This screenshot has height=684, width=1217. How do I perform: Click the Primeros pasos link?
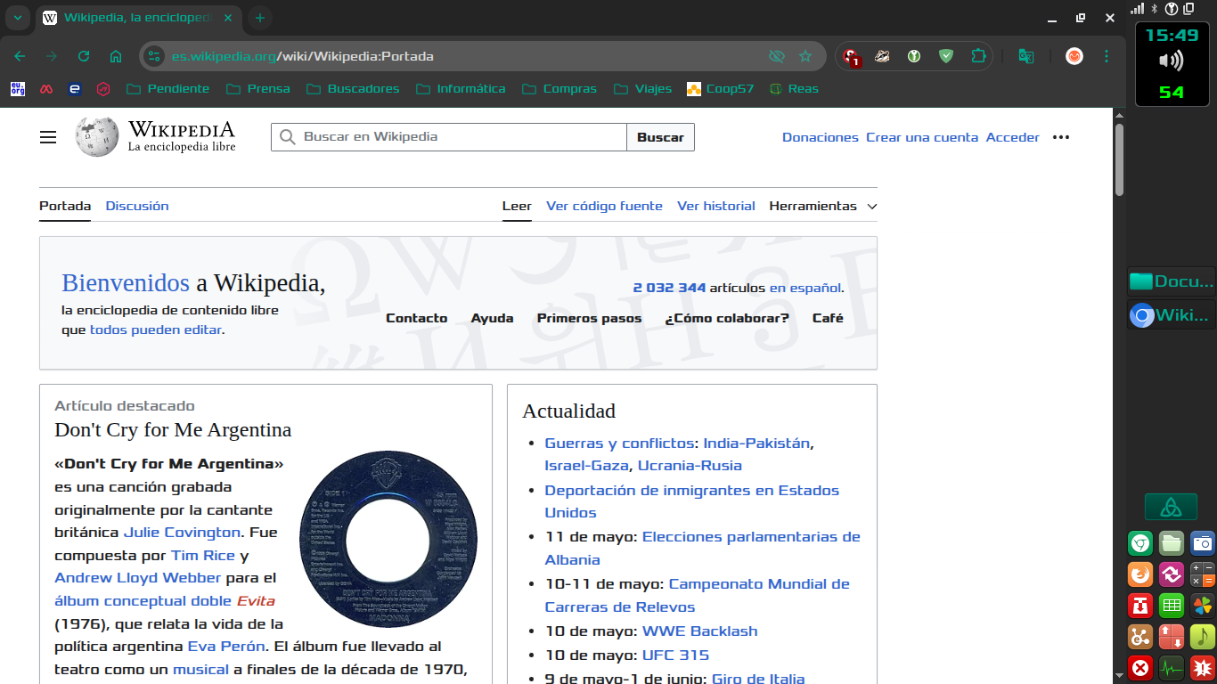point(589,318)
